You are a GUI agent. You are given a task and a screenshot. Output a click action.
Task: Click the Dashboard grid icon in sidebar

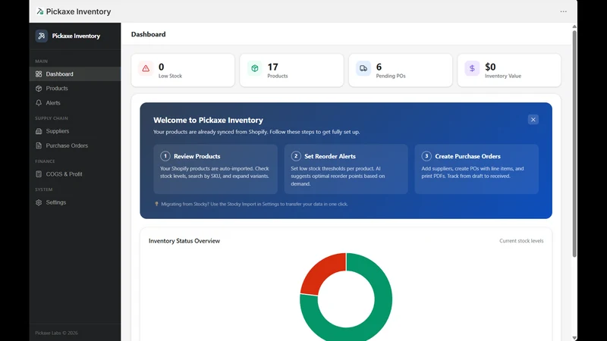(x=39, y=74)
